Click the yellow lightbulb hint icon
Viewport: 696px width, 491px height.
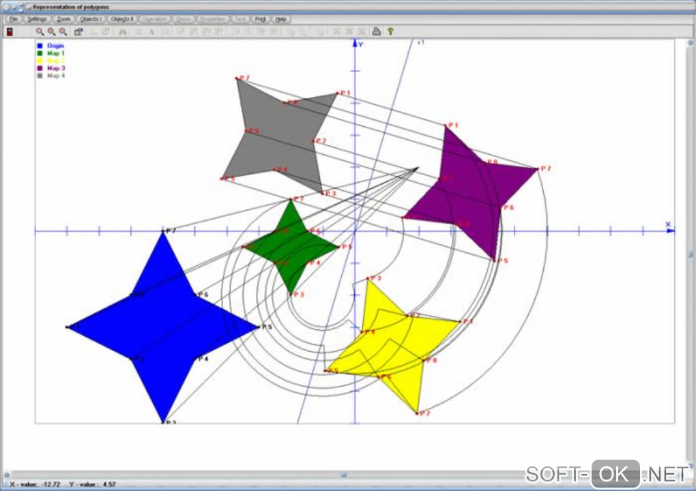point(390,31)
